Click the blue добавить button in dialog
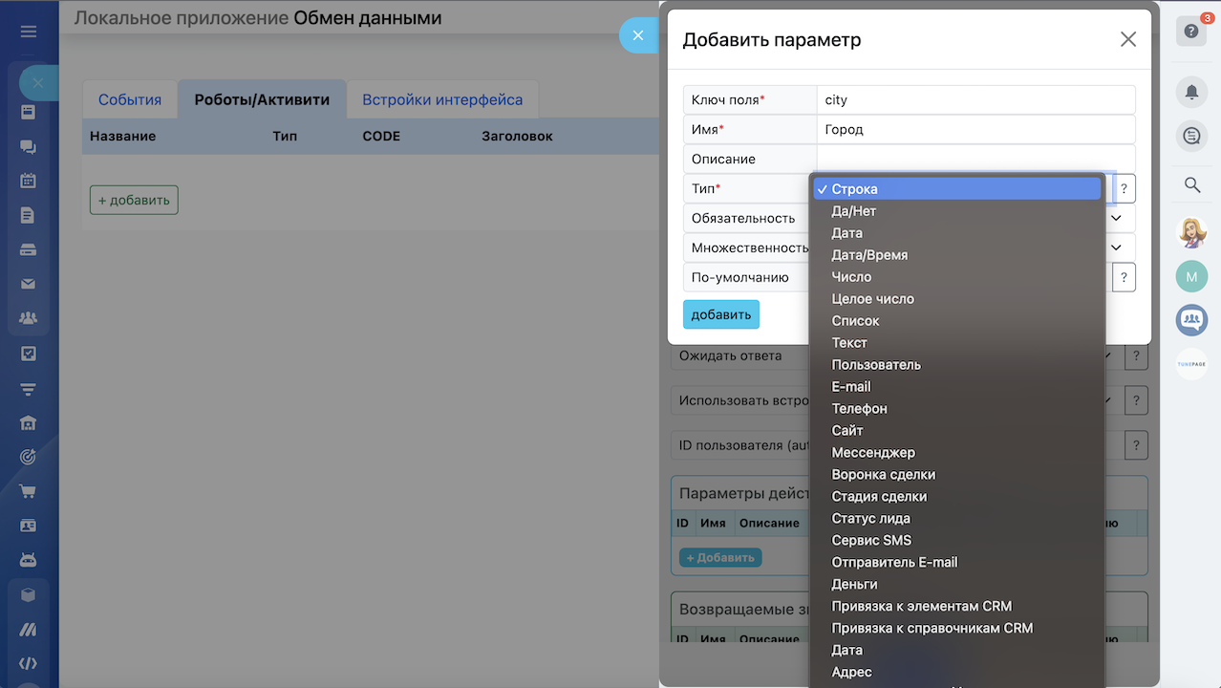This screenshot has height=688, width=1221. click(x=720, y=314)
